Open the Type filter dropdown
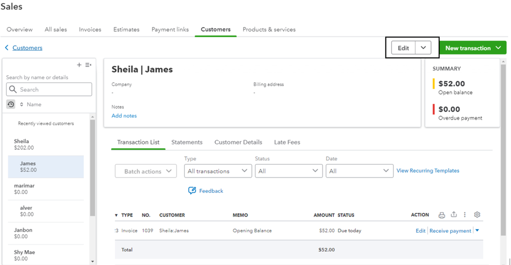 tap(218, 171)
